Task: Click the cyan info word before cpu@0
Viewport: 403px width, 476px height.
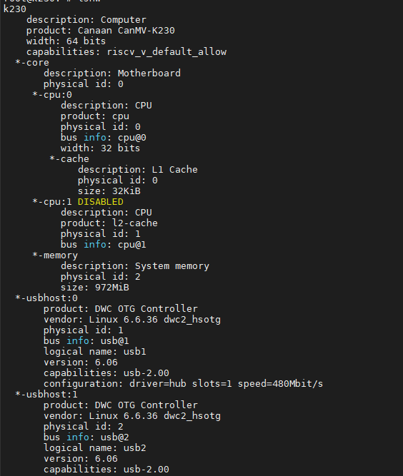Action: click(x=95, y=138)
